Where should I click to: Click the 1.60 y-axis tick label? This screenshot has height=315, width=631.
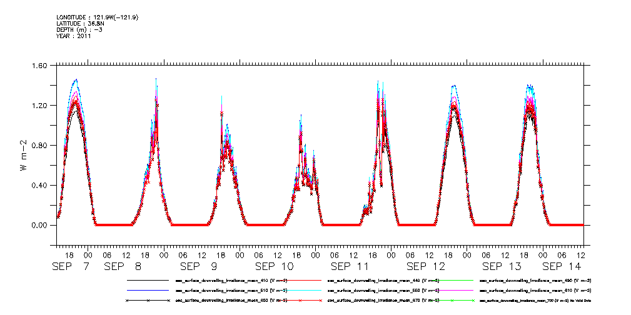coord(40,66)
